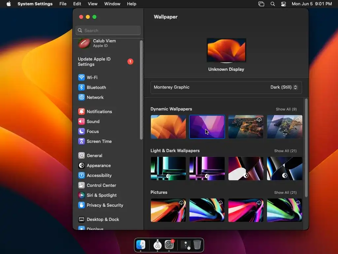The image size is (338, 254).
Task: Open the macOS installer icon in Dock
Action: [x=157, y=245]
